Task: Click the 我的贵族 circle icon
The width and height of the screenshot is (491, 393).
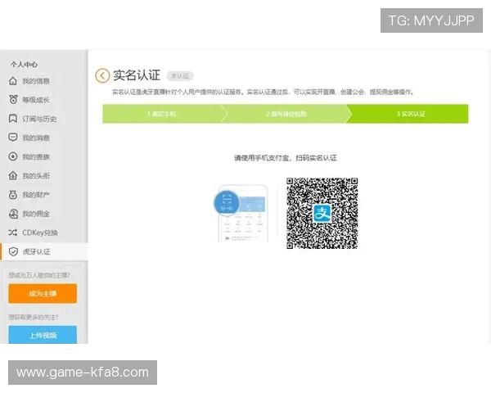Action: click(x=13, y=156)
